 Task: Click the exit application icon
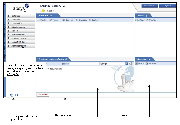point(12,95)
